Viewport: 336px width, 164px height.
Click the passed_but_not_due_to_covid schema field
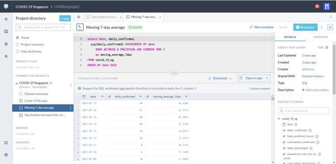pyautogui.click(x=301, y=156)
